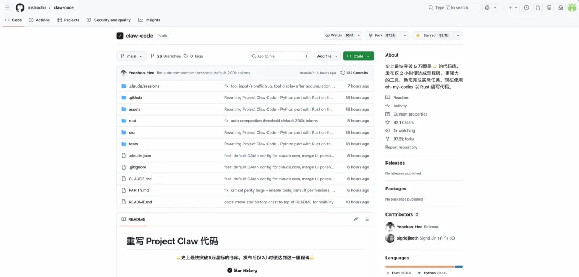View 26 Branches link

[x=166, y=56]
